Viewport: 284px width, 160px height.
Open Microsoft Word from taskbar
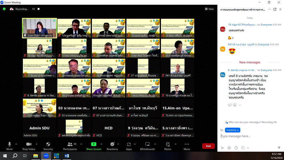(x=67, y=156)
